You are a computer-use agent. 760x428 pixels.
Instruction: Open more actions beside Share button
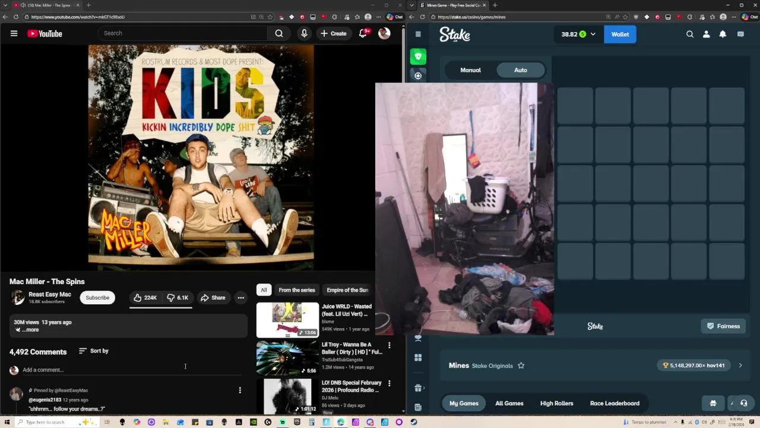(240, 297)
